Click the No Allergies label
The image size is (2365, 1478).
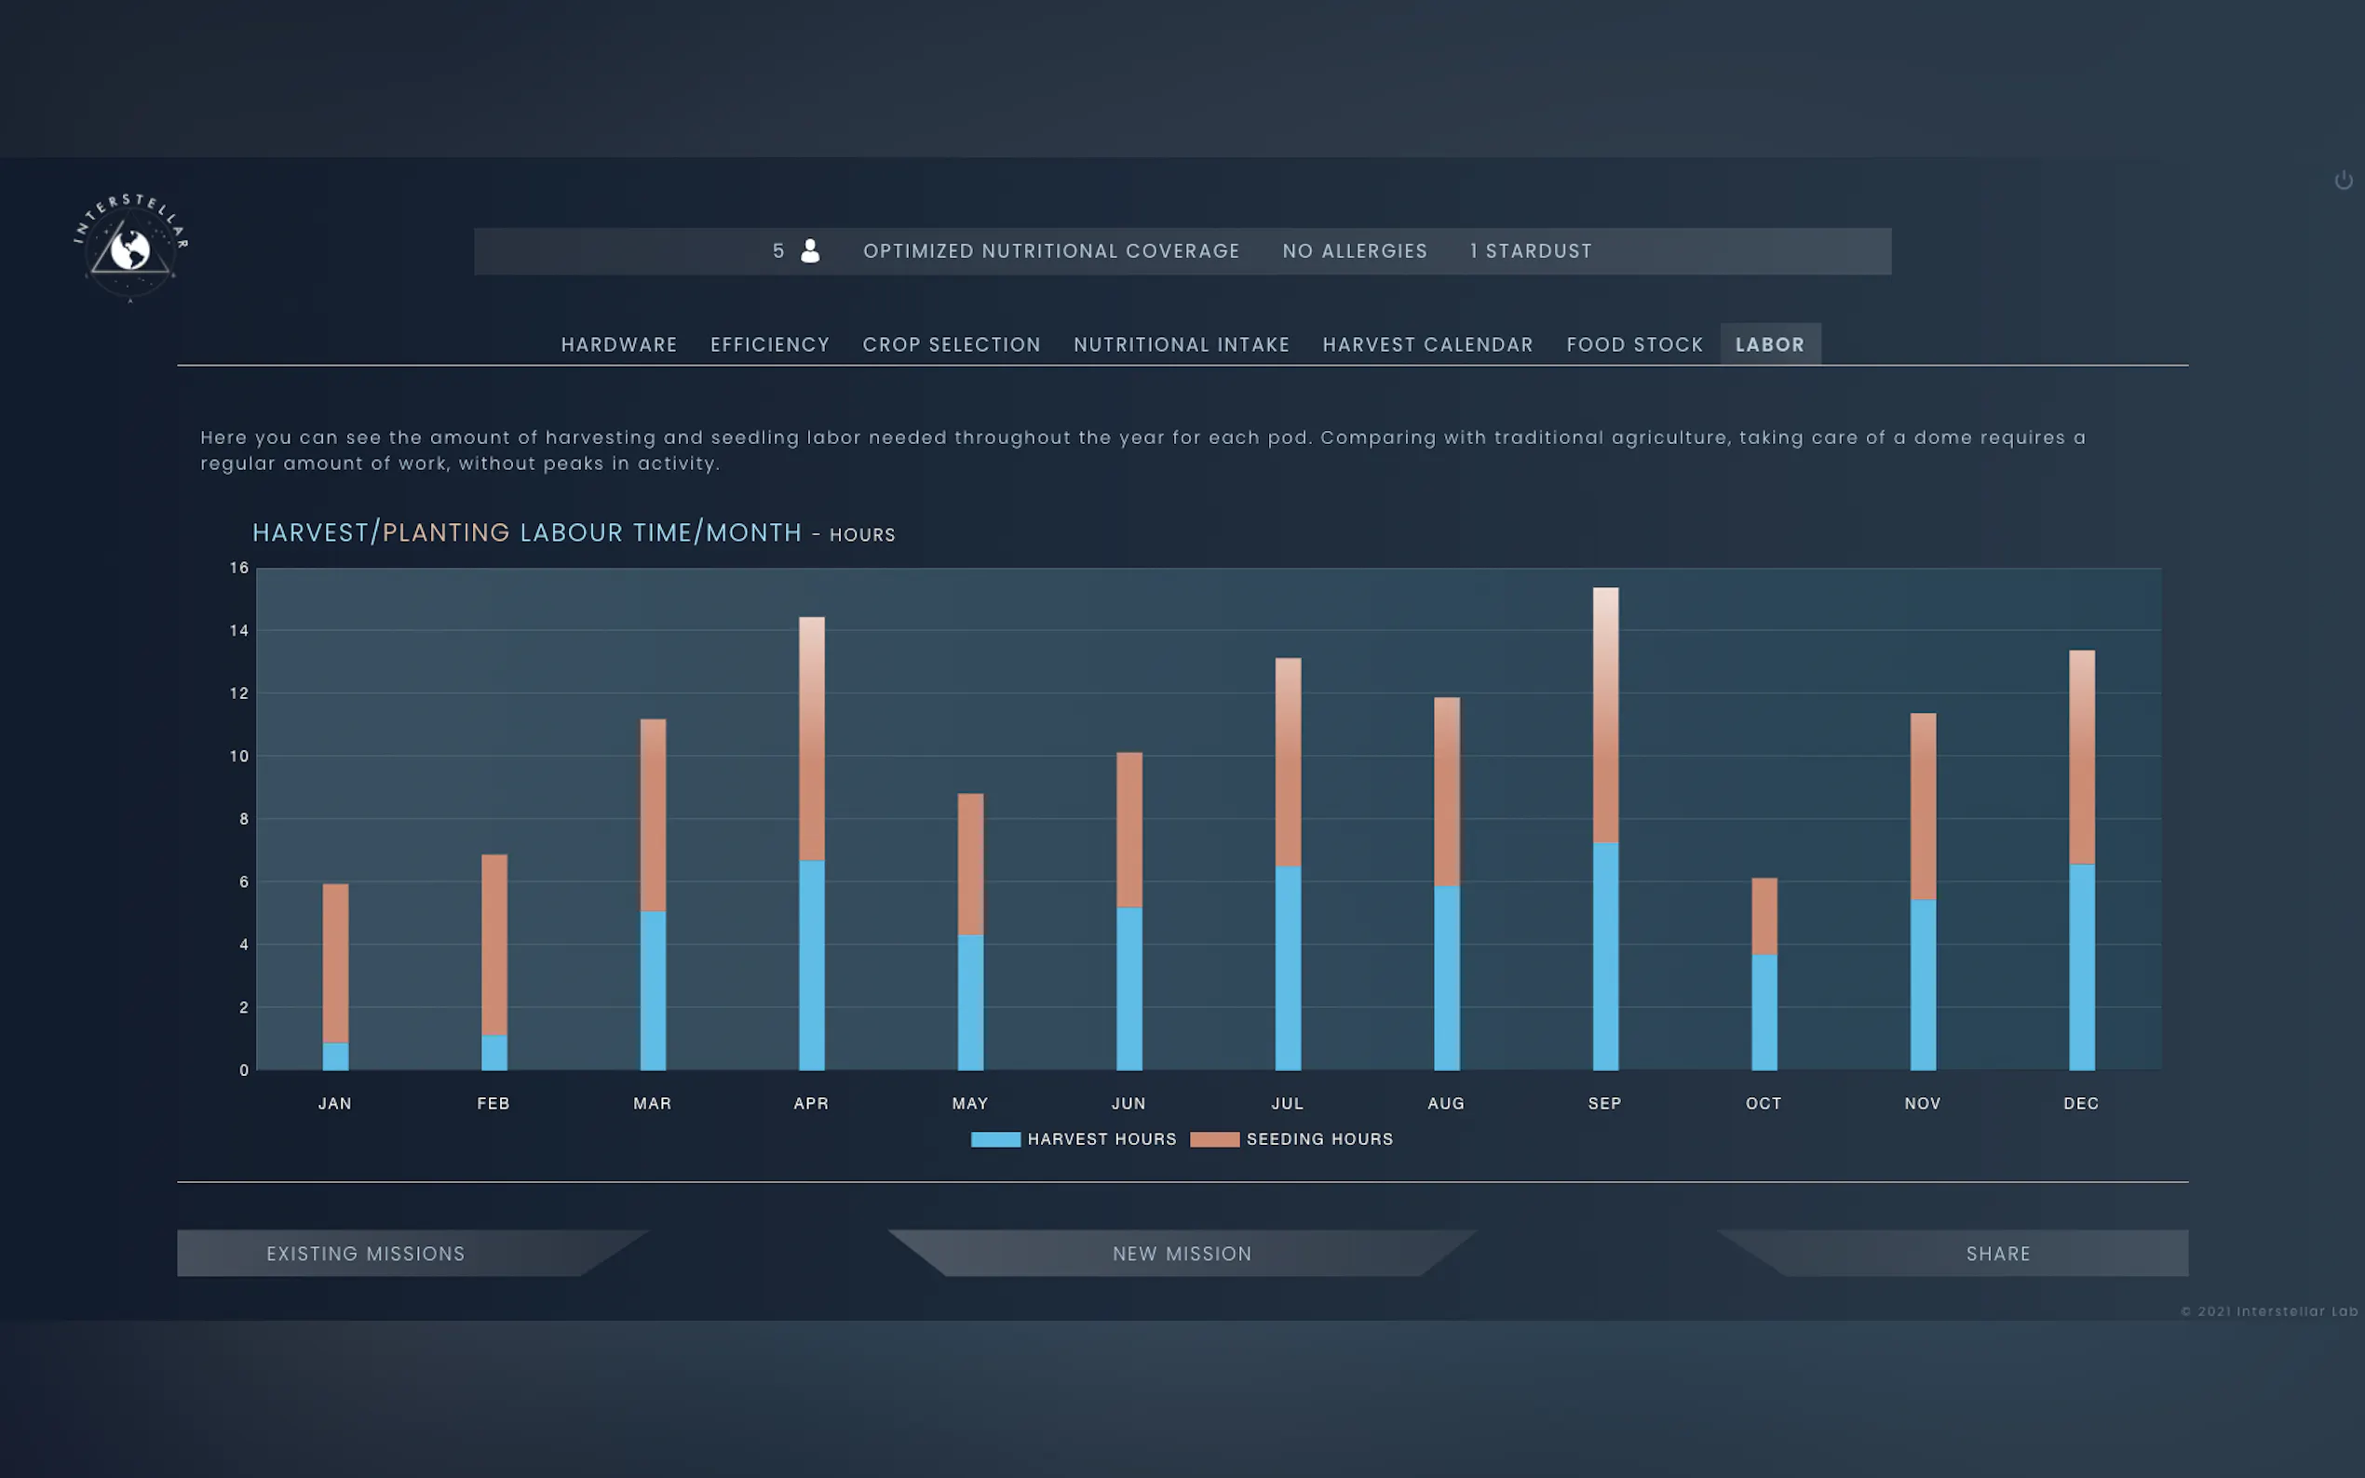[x=1354, y=251]
